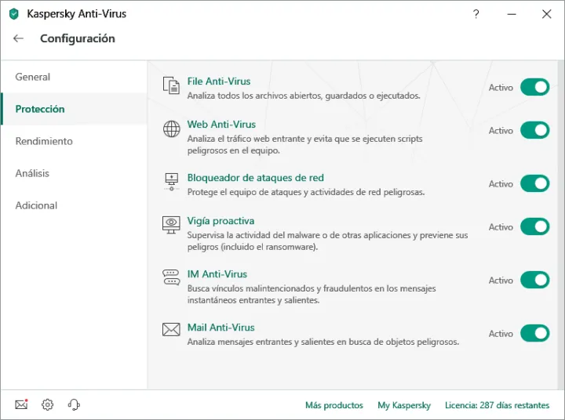Open support with the headset icon

[x=74, y=404]
